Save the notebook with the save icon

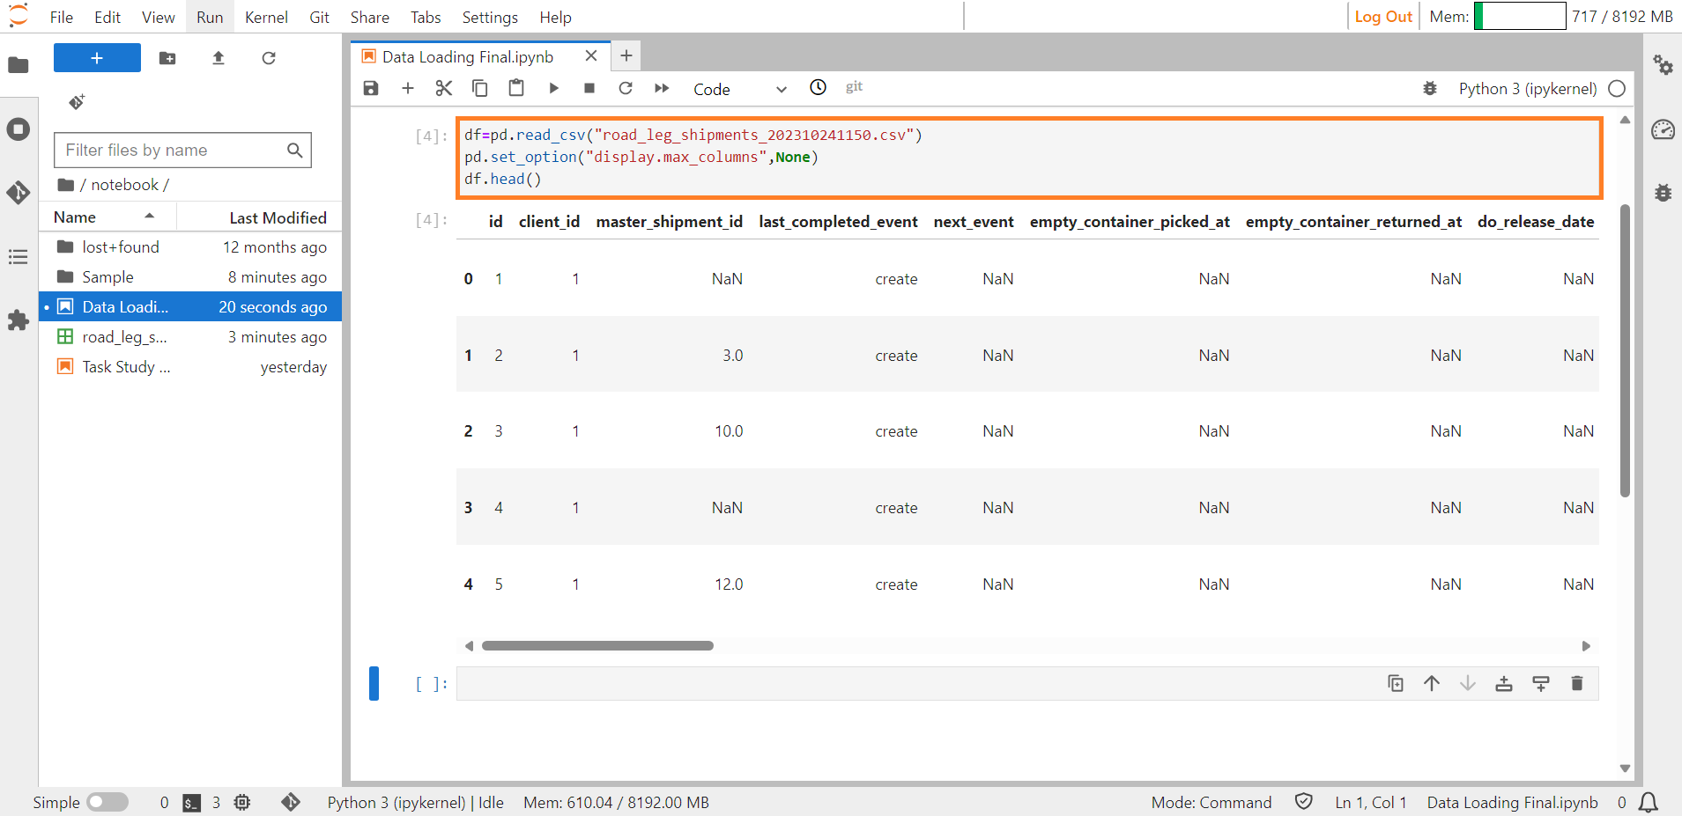click(x=370, y=88)
